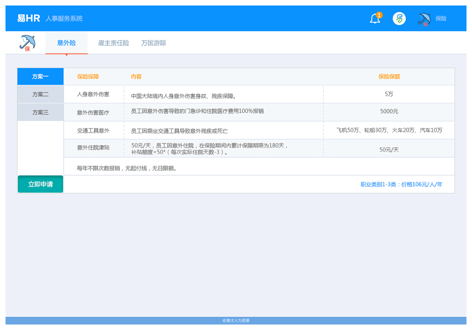This screenshot has width=472, height=330.
Task: Click the 职业类别1-3类 price text
Action: point(402,184)
